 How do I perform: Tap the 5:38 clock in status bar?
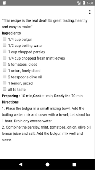90,3
